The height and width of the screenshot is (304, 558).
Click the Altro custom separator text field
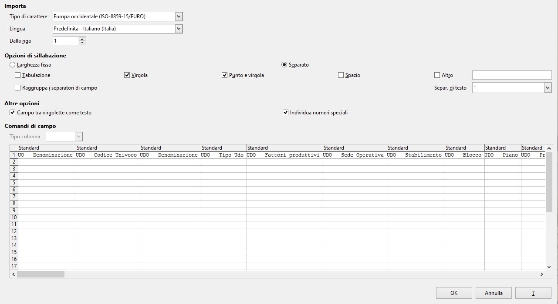click(511, 75)
